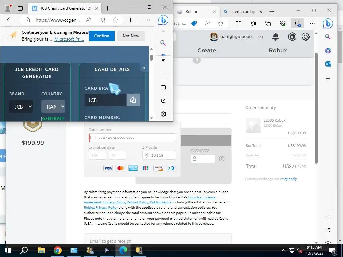Close the Card Details panel with the x
Viewport: 343px width, 257px height.
pos(144,68)
